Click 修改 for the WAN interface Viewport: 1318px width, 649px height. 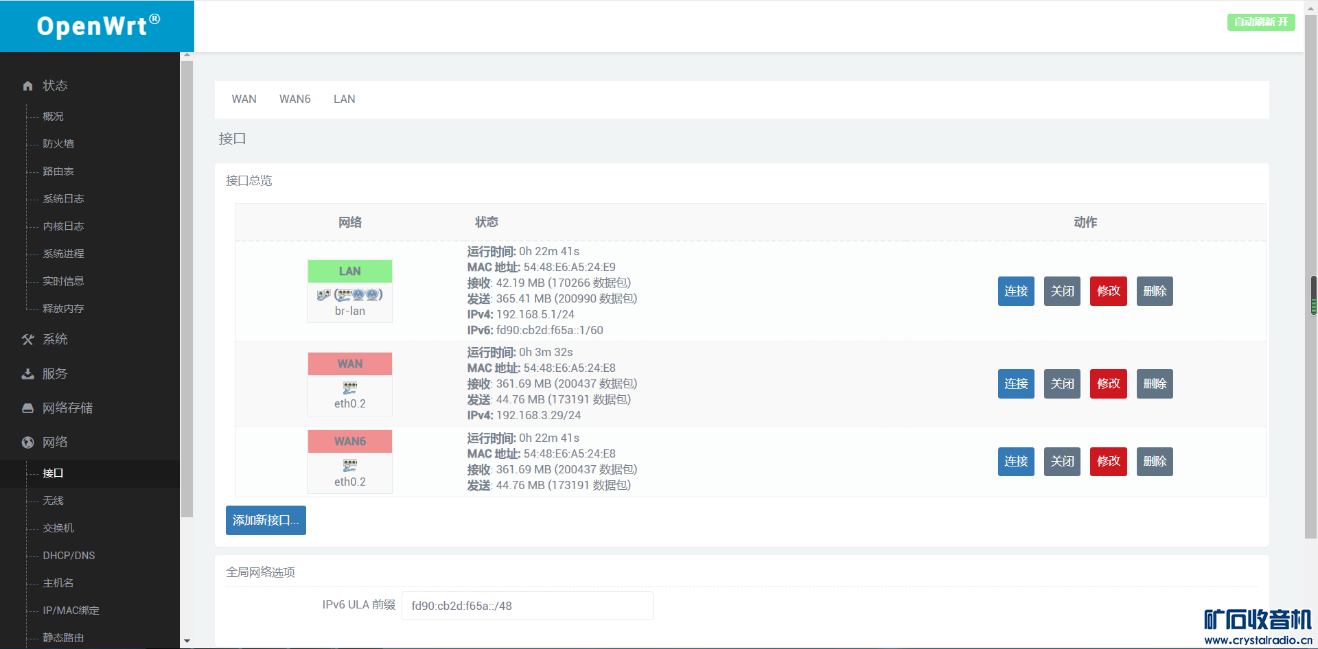[1109, 383]
